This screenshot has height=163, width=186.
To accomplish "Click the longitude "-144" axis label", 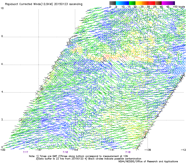I will tap(75, 150).
